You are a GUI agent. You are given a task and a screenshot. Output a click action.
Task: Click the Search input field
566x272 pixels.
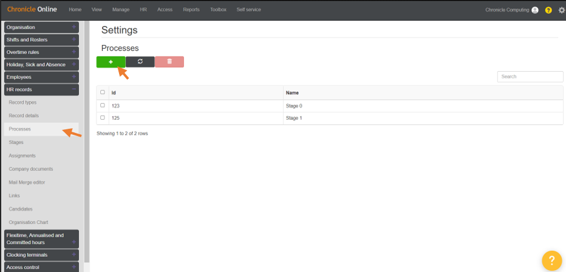pos(530,76)
